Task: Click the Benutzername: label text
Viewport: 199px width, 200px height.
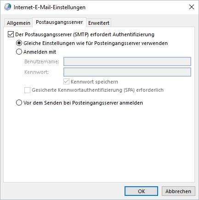Action: pyautogui.click(x=42, y=61)
